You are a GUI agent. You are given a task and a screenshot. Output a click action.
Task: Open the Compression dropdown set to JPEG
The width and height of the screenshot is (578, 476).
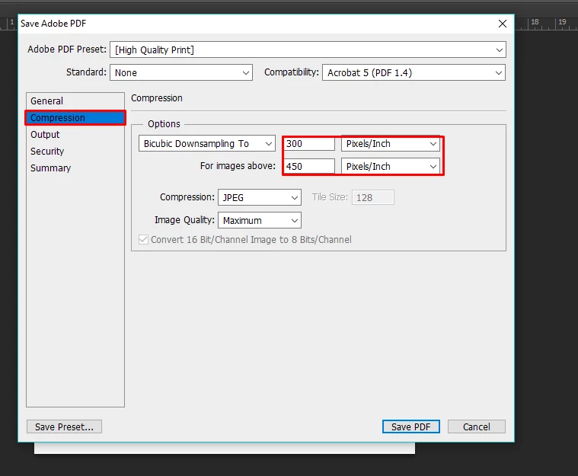pos(260,197)
